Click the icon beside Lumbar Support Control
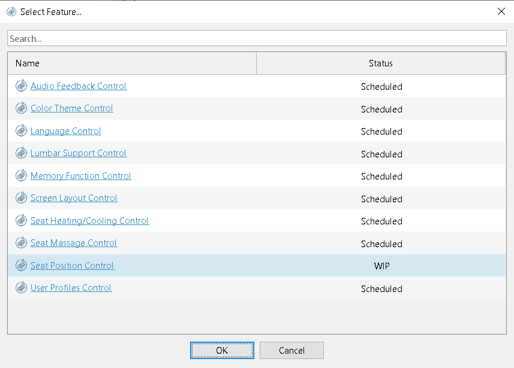514x368 pixels. tap(21, 153)
